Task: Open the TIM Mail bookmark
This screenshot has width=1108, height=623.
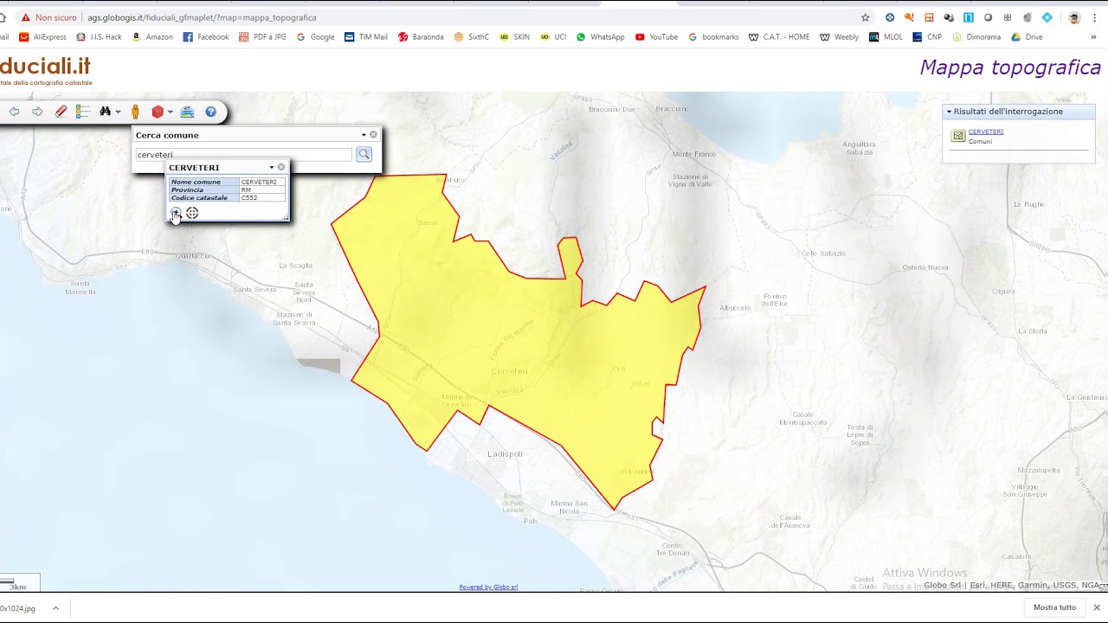Action: click(x=366, y=37)
